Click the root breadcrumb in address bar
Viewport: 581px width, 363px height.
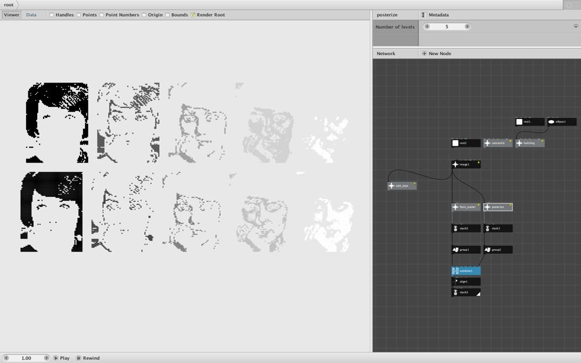click(9, 5)
